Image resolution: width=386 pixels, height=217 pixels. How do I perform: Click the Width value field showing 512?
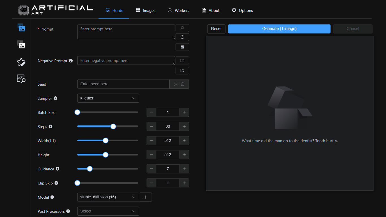pyautogui.click(x=168, y=141)
